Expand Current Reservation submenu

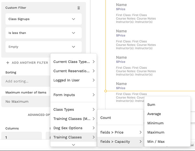[x=74, y=71]
